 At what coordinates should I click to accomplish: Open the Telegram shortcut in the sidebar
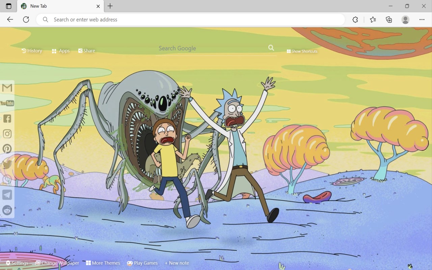[7, 195]
